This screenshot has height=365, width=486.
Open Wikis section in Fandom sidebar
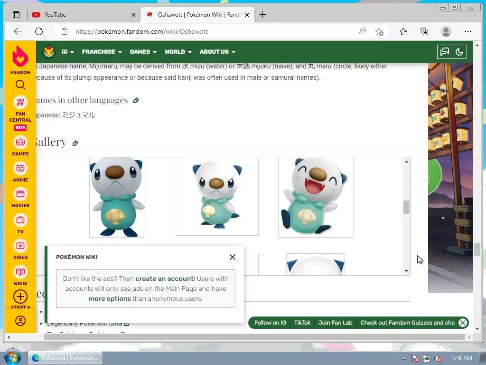pyautogui.click(x=20, y=276)
